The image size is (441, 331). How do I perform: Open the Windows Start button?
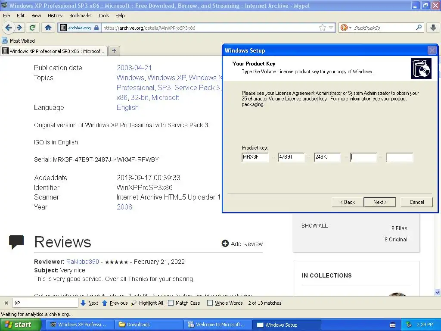pos(20,325)
